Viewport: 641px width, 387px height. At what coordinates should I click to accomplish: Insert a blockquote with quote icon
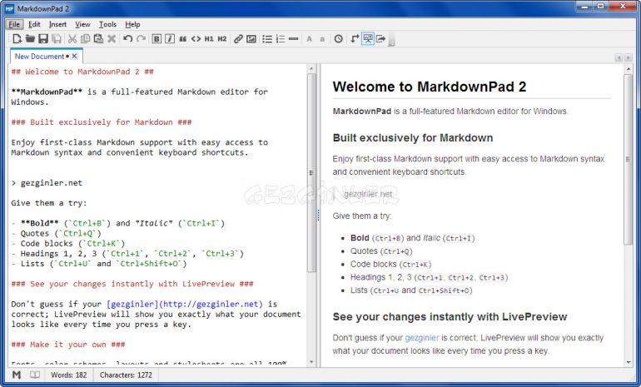point(183,39)
